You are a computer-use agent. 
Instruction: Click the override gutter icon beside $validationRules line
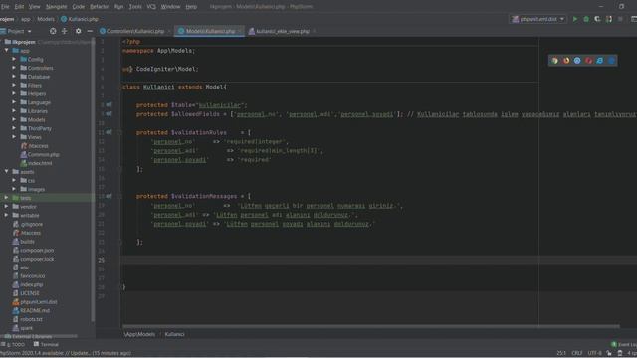tap(109, 132)
